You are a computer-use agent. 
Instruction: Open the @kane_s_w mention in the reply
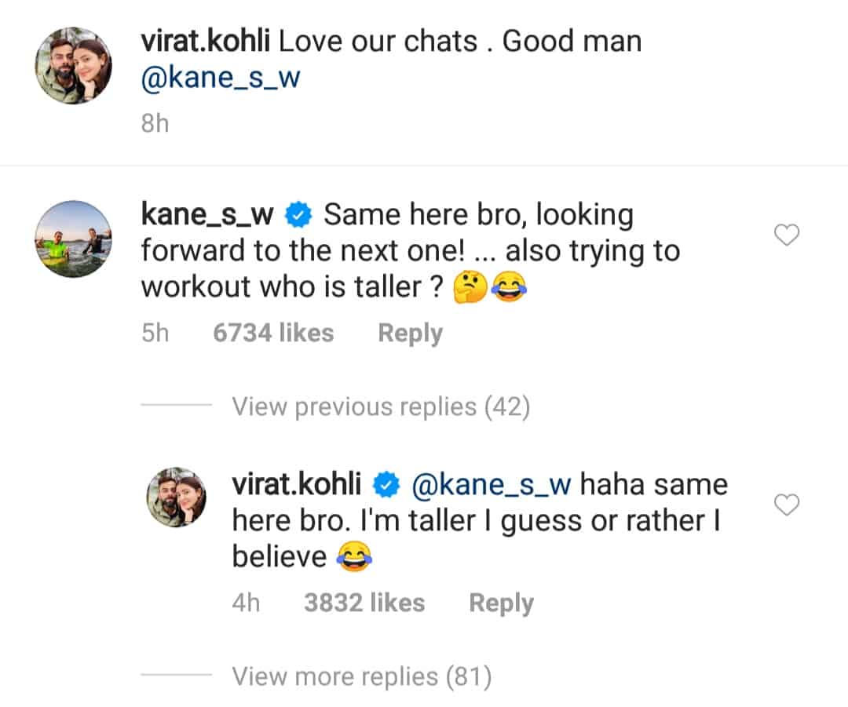(x=492, y=485)
